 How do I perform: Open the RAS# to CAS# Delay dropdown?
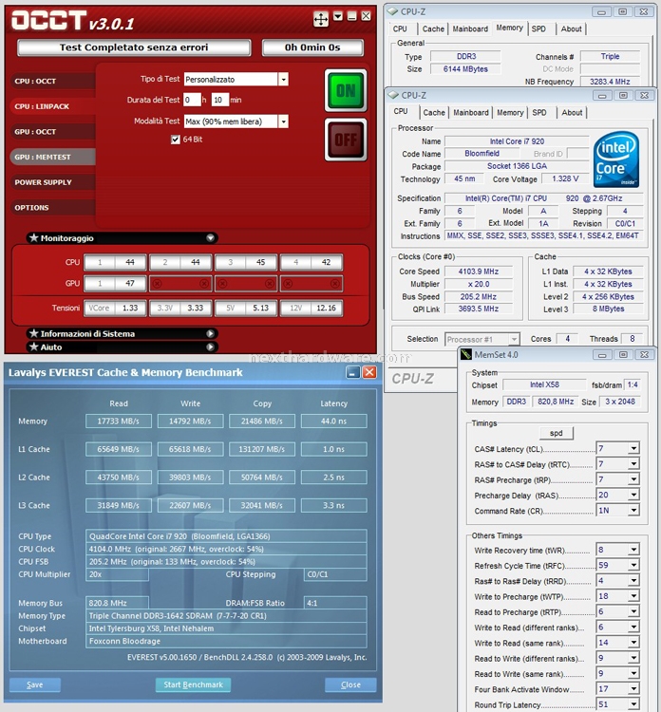tap(633, 464)
